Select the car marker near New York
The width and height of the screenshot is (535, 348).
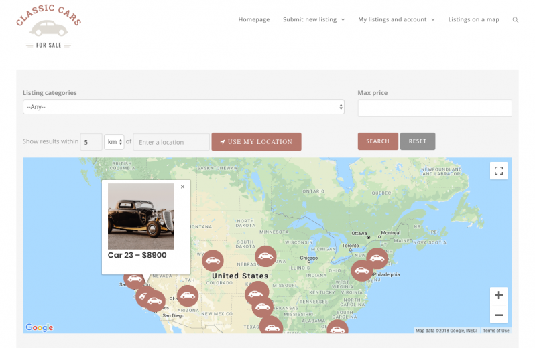377,258
